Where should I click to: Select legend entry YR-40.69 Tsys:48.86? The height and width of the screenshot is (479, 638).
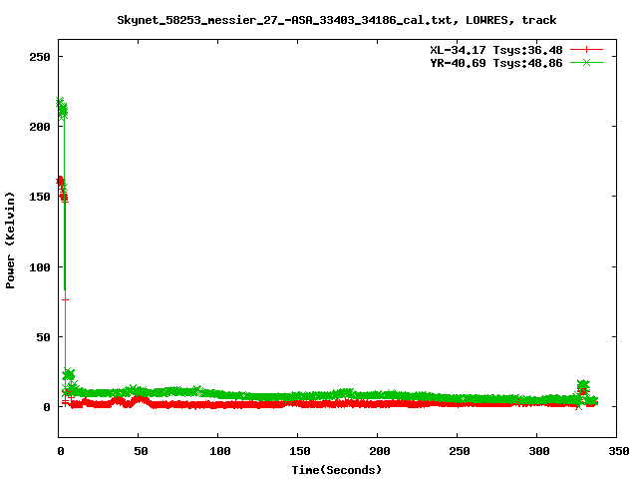[496, 63]
